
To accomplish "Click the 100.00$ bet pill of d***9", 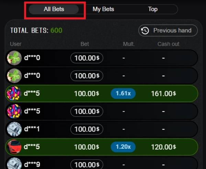I will click(87, 164).
